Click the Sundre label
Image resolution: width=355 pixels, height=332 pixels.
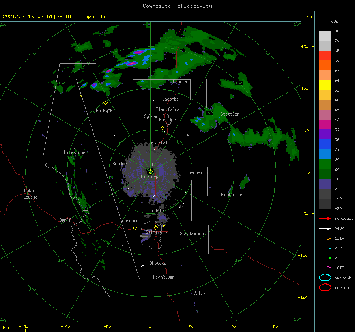point(120,163)
